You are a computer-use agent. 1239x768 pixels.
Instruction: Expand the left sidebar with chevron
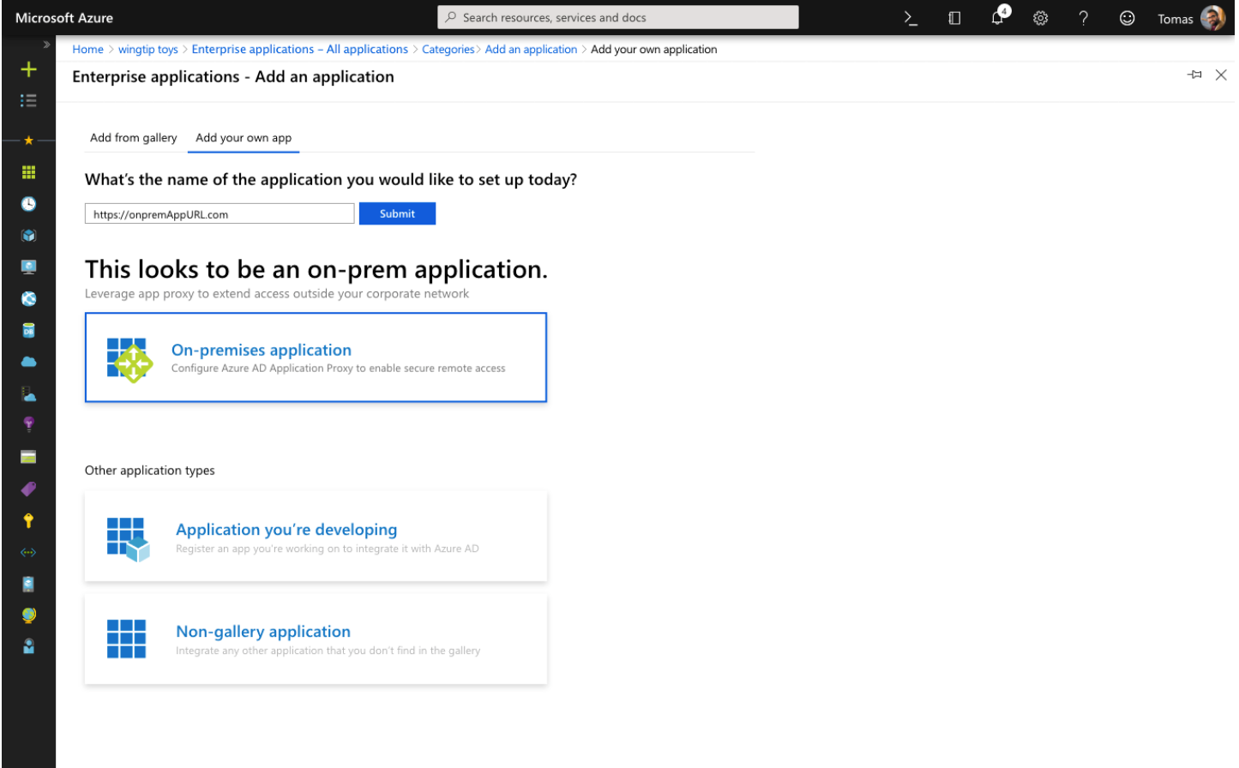point(46,45)
